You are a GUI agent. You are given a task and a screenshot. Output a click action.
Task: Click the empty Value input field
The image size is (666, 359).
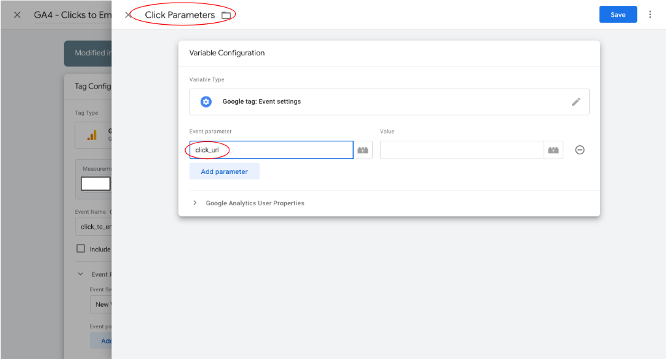(x=461, y=151)
